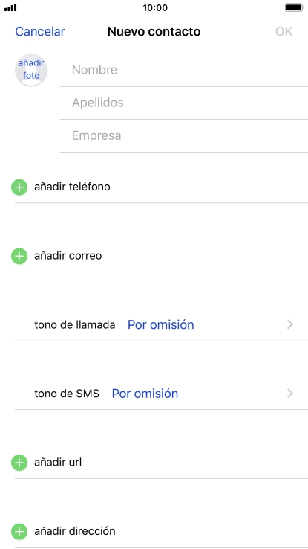
Task: Select the Por omisión SMS tone value
Action: (x=145, y=394)
